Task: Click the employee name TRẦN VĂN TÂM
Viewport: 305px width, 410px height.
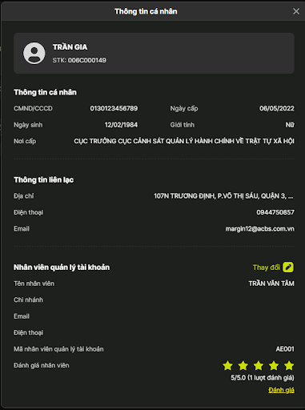Action: [271, 283]
